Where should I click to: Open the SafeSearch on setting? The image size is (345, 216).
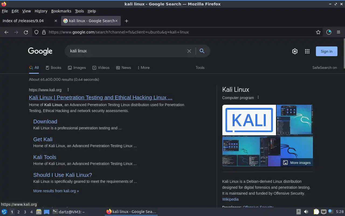[325, 67]
